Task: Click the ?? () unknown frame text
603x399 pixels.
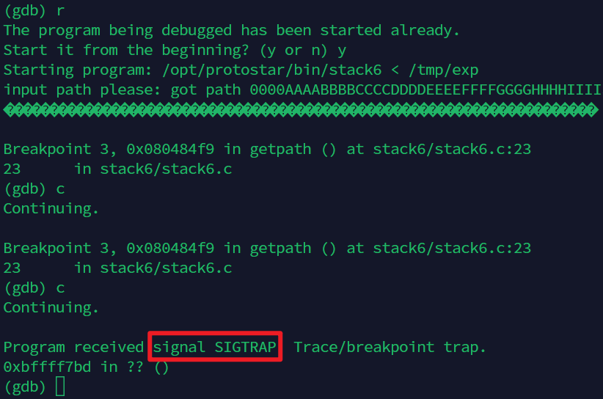Action: pyautogui.click(x=148, y=367)
